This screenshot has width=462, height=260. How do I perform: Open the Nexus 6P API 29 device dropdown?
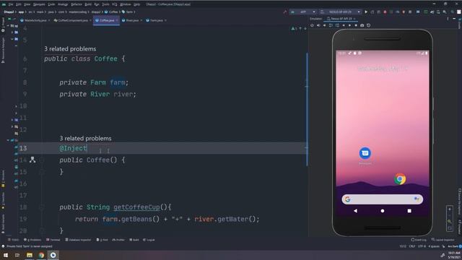[340, 12]
